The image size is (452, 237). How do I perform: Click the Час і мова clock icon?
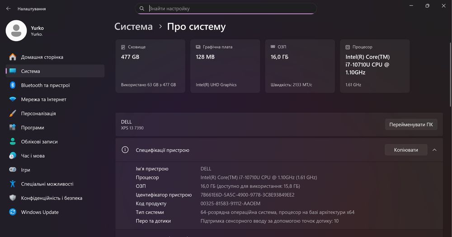[x=13, y=155]
